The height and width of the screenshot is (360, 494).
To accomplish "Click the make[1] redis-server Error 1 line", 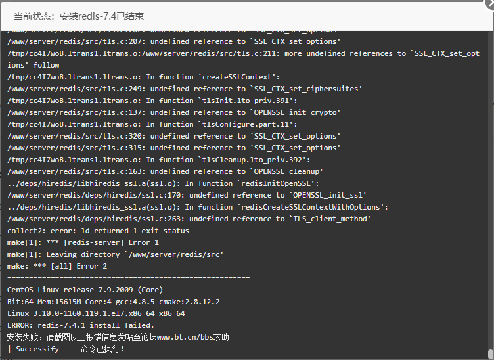I will tap(83, 242).
